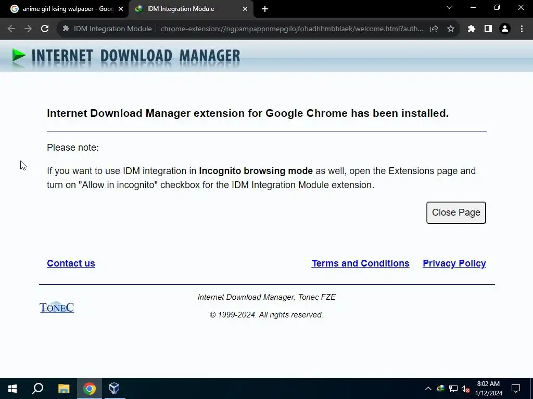Click the extension installed heading text
533x399 pixels.
248,113
